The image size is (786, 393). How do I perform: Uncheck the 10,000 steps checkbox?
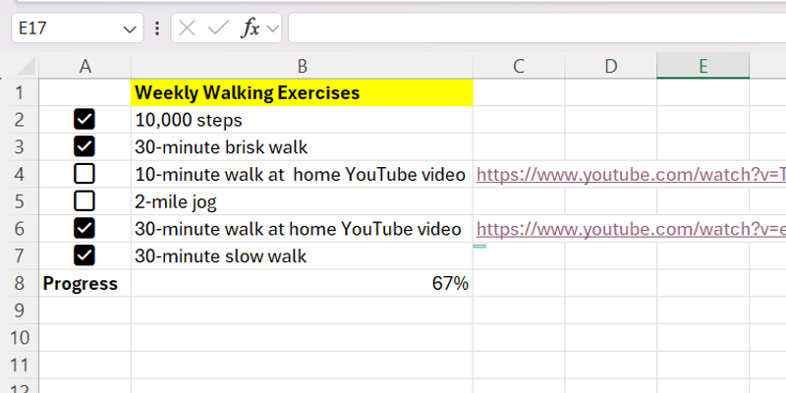click(84, 120)
